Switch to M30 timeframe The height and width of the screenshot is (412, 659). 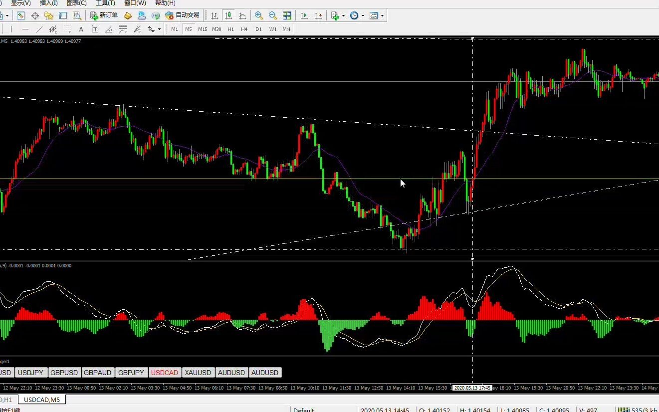[x=217, y=29]
